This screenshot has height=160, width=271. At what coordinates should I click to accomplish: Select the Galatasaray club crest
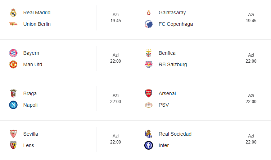pyautogui.click(x=149, y=13)
